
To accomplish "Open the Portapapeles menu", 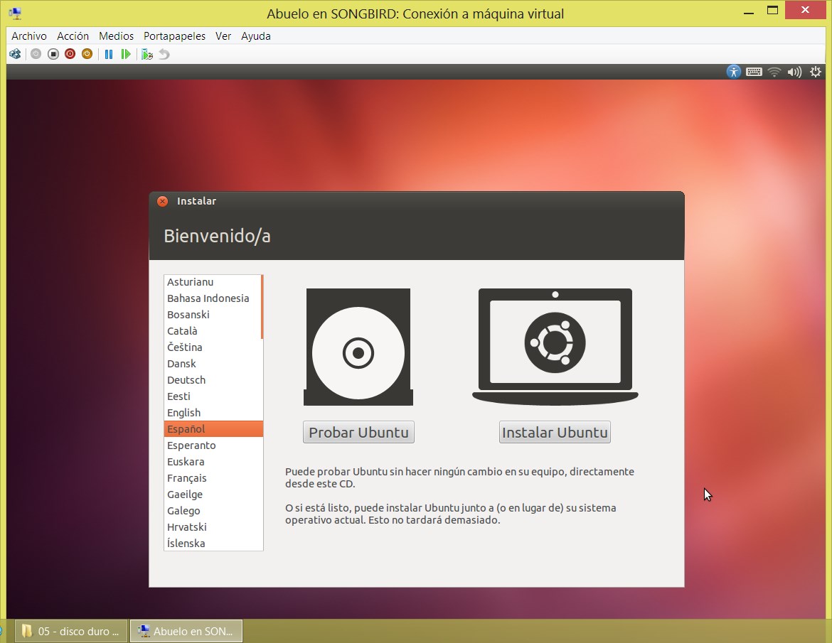I will [174, 36].
